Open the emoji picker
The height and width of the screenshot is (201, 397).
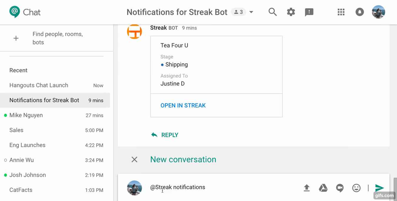pos(356,188)
